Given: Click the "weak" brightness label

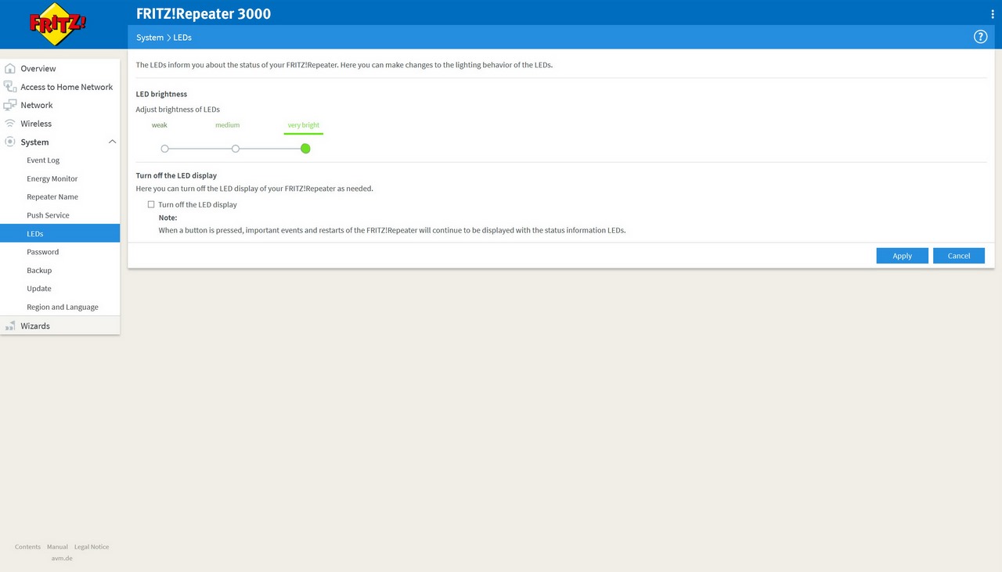Looking at the screenshot, I should [x=160, y=125].
